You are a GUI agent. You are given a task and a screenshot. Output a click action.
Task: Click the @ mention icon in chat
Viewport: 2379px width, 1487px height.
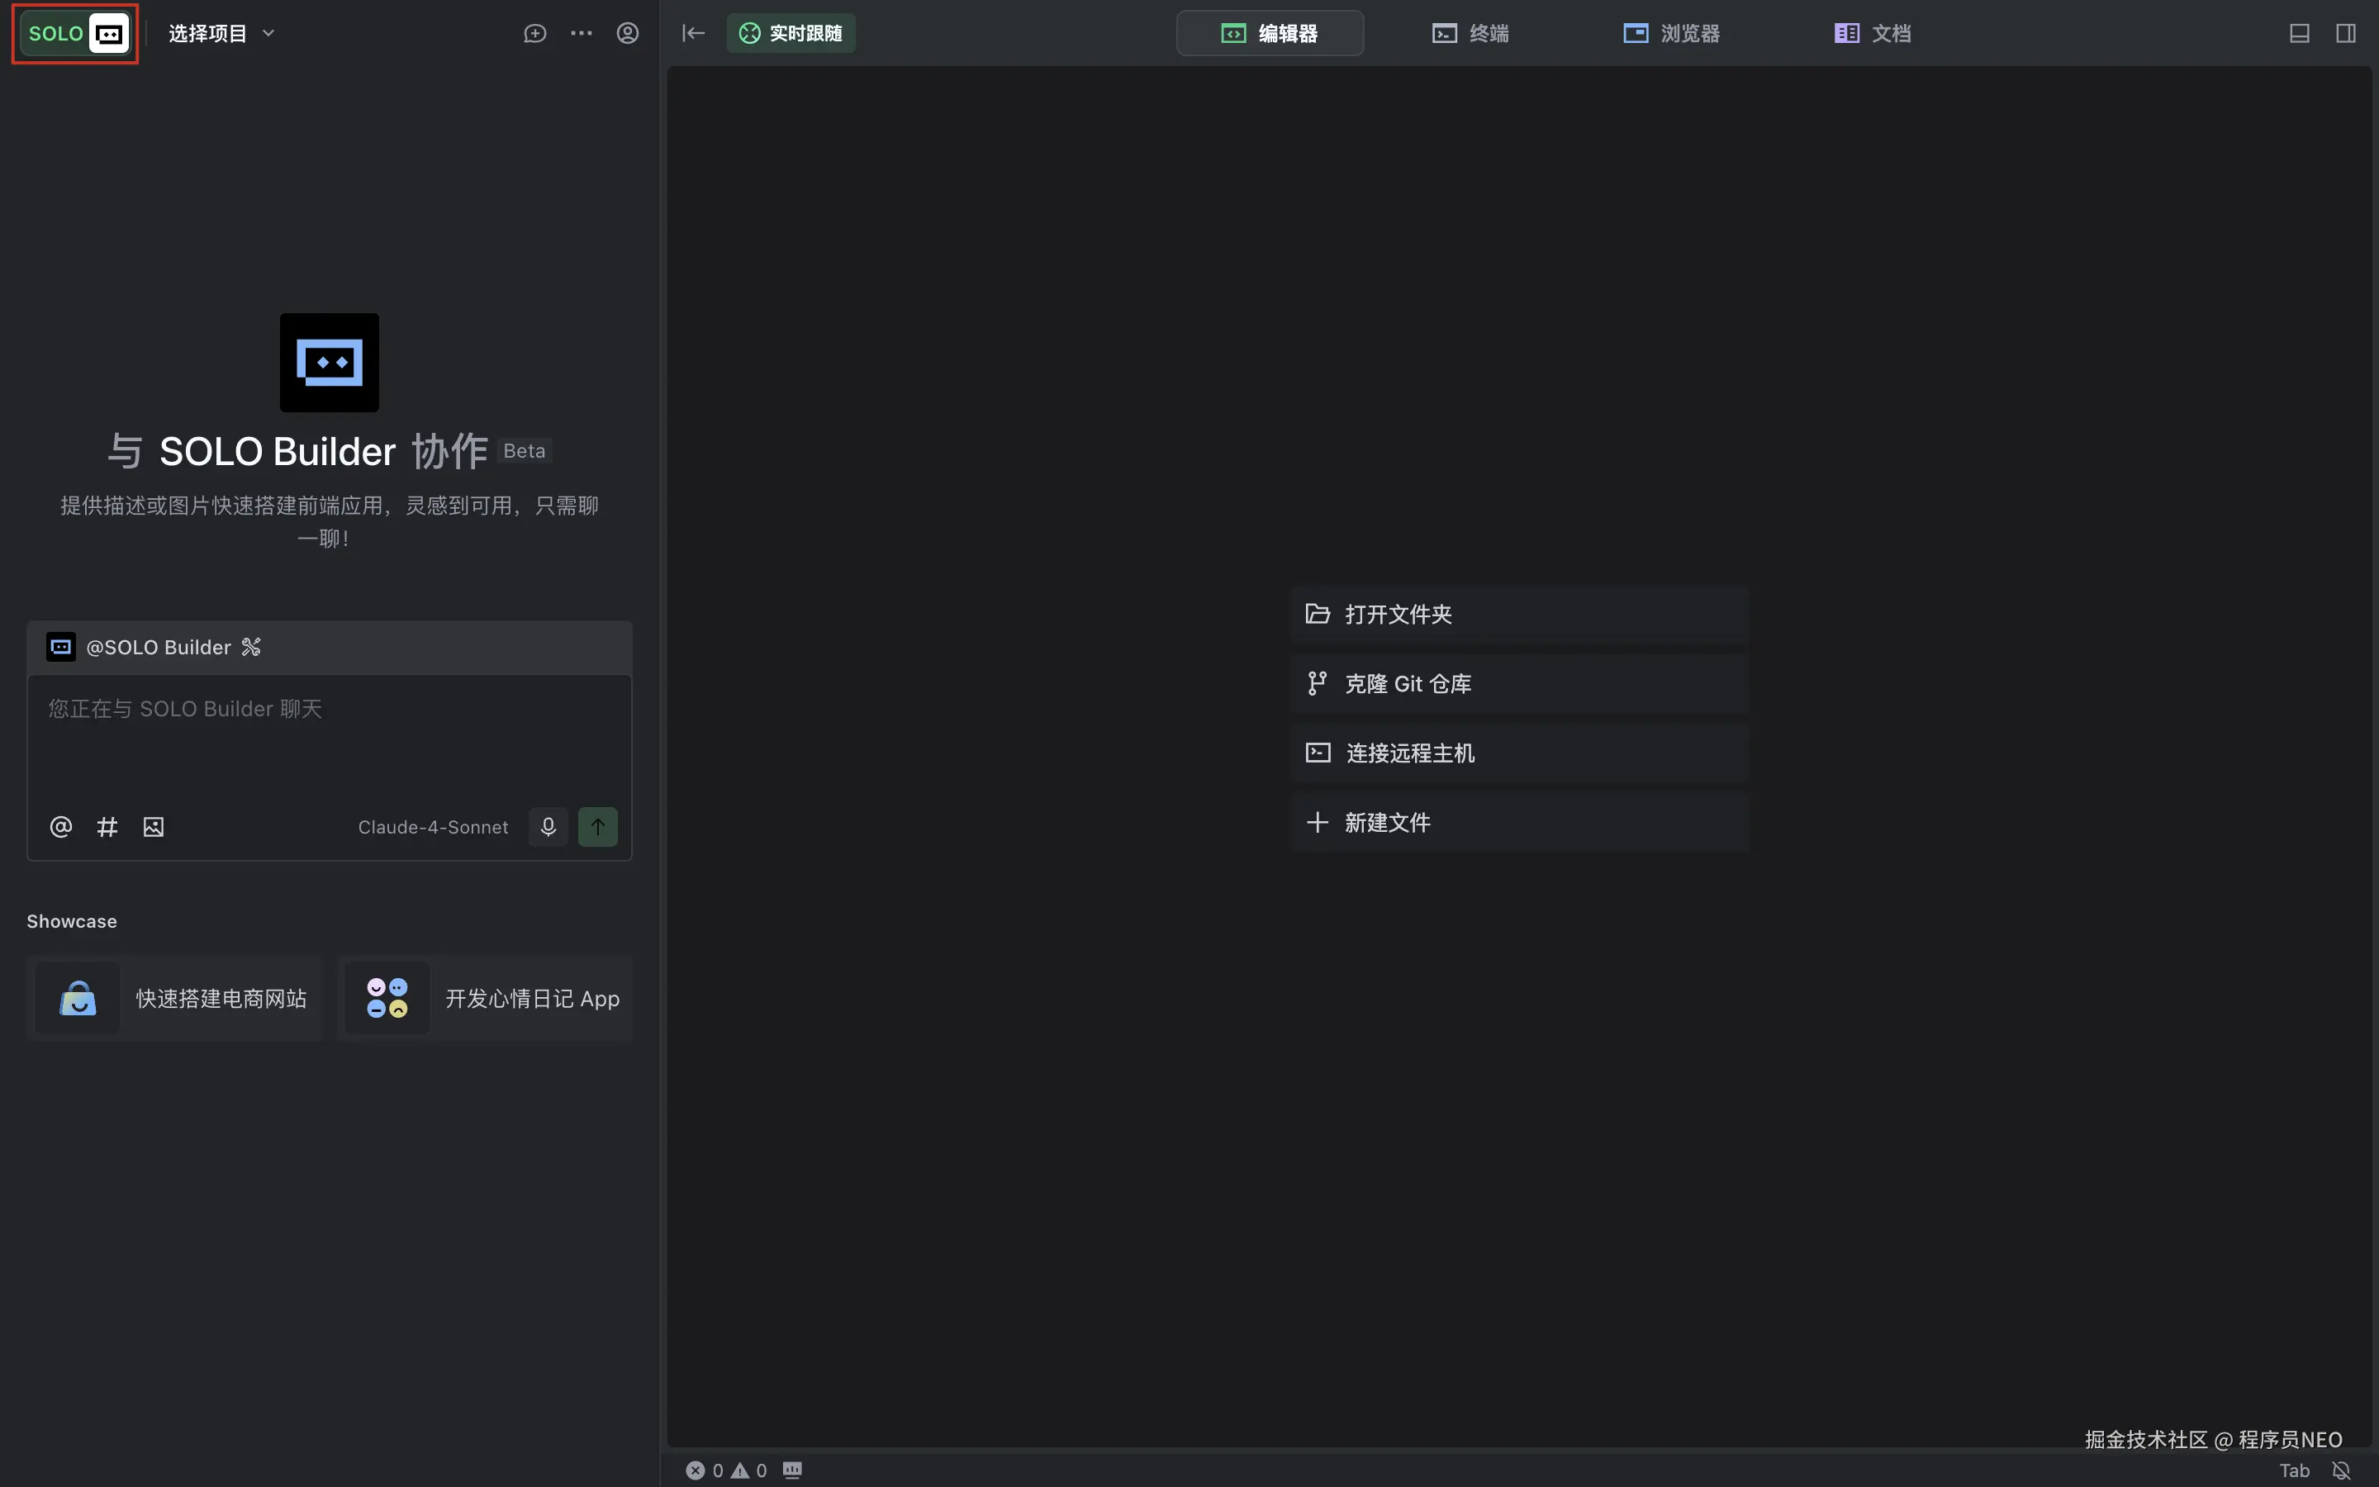pyautogui.click(x=61, y=827)
